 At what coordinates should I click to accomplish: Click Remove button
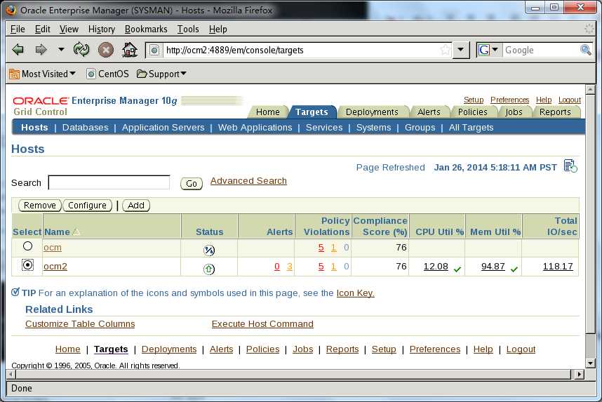point(40,206)
